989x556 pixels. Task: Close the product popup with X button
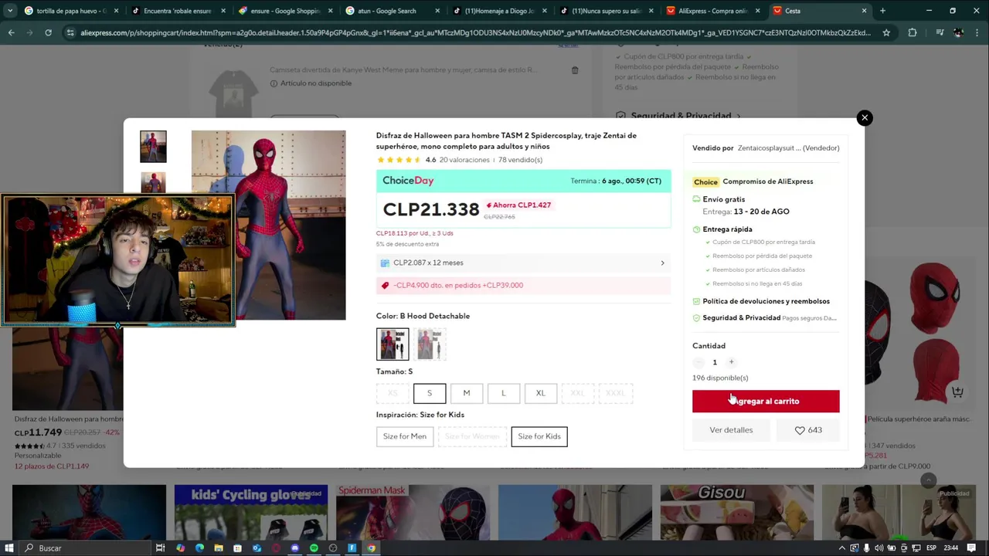(x=865, y=117)
